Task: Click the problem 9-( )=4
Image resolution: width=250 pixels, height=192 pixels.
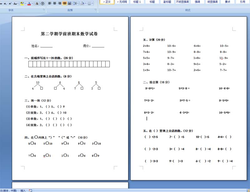Action: pos(225,161)
